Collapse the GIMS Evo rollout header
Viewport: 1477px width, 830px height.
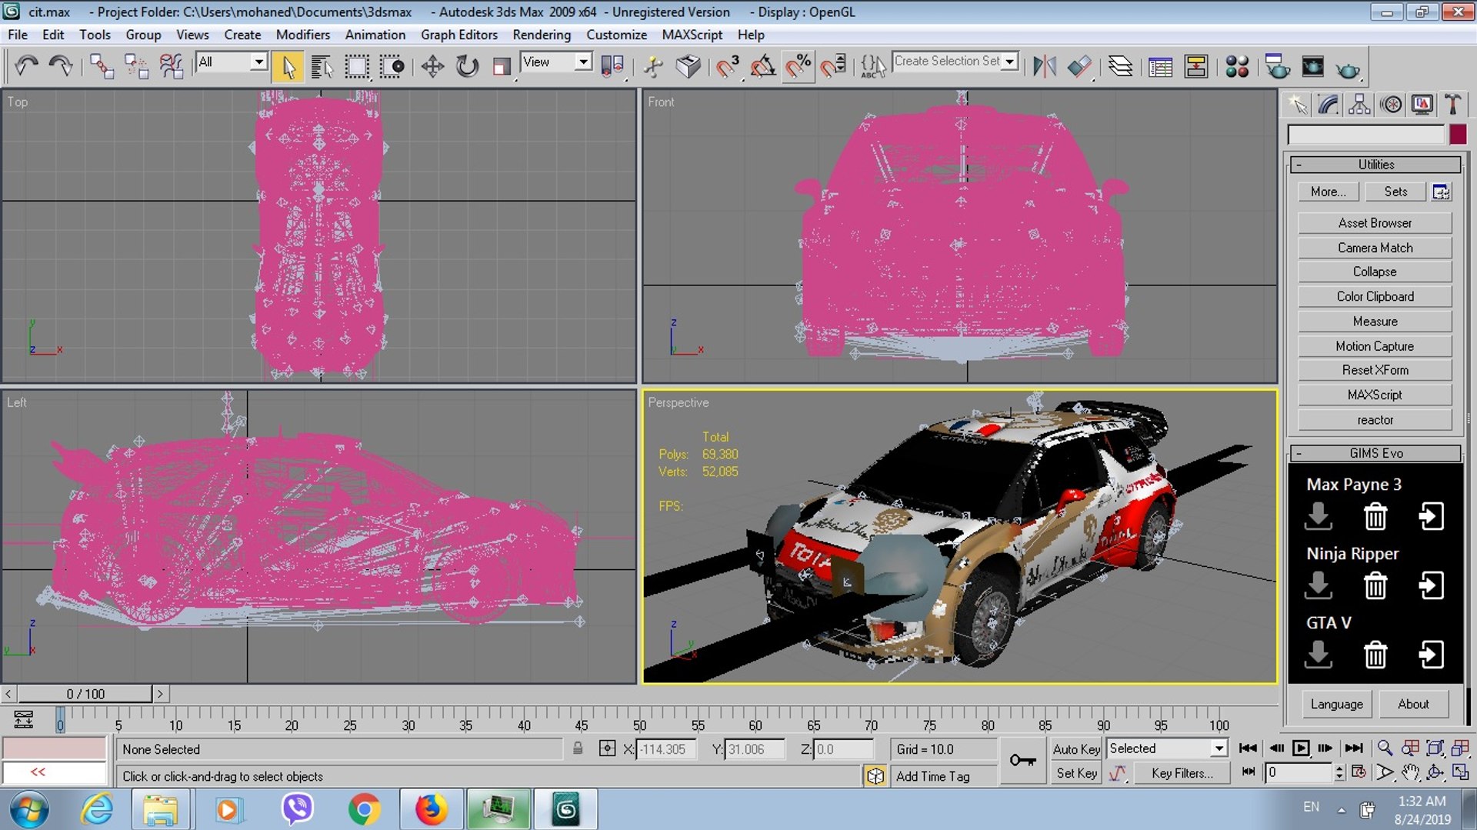(x=1376, y=453)
